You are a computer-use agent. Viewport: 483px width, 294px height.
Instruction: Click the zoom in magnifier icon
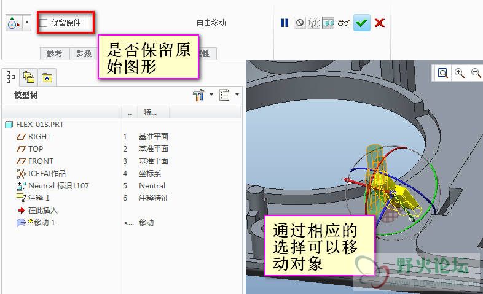pos(459,73)
